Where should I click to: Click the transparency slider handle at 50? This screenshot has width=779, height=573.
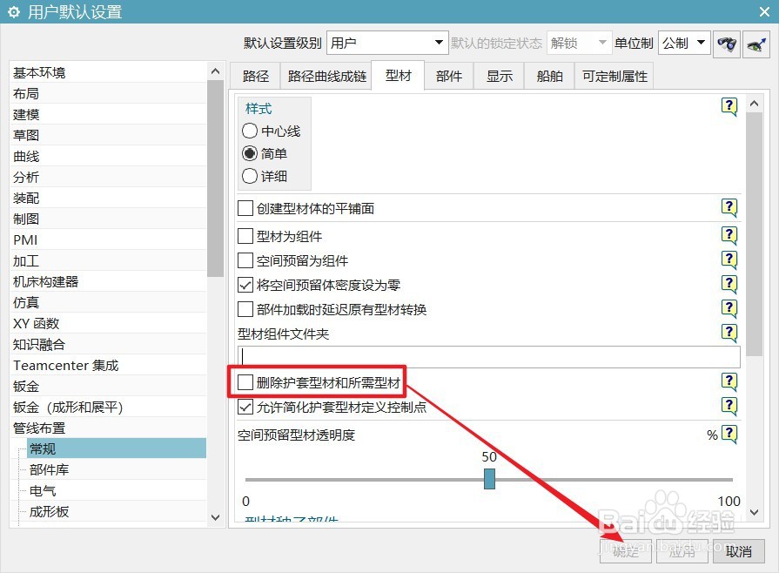coord(489,478)
